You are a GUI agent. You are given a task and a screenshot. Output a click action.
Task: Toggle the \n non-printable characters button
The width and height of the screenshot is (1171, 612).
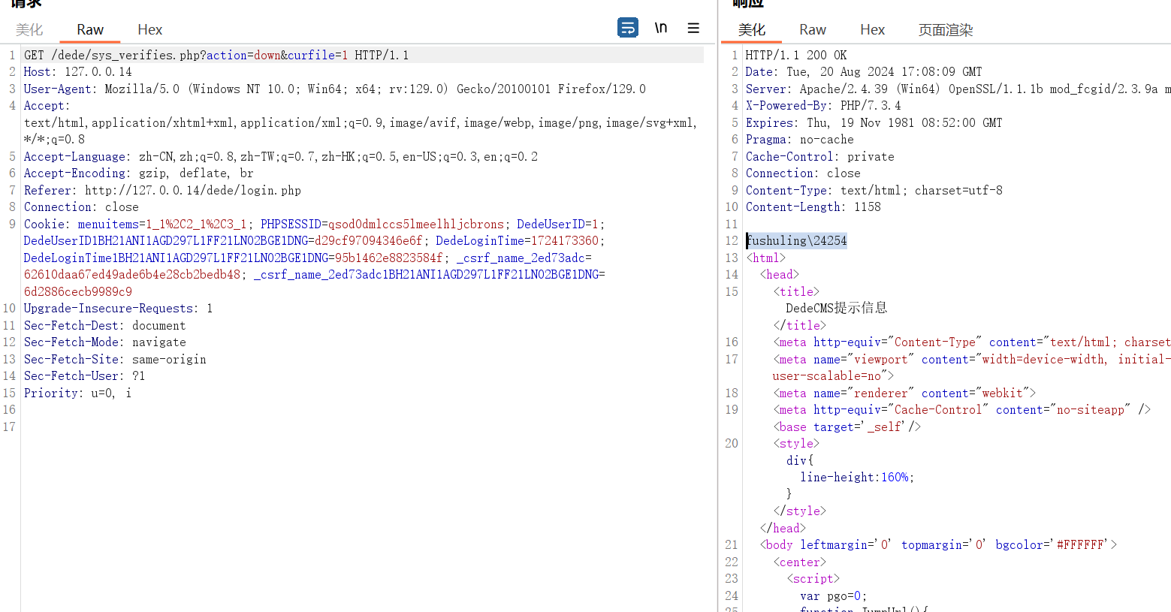pyautogui.click(x=661, y=28)
